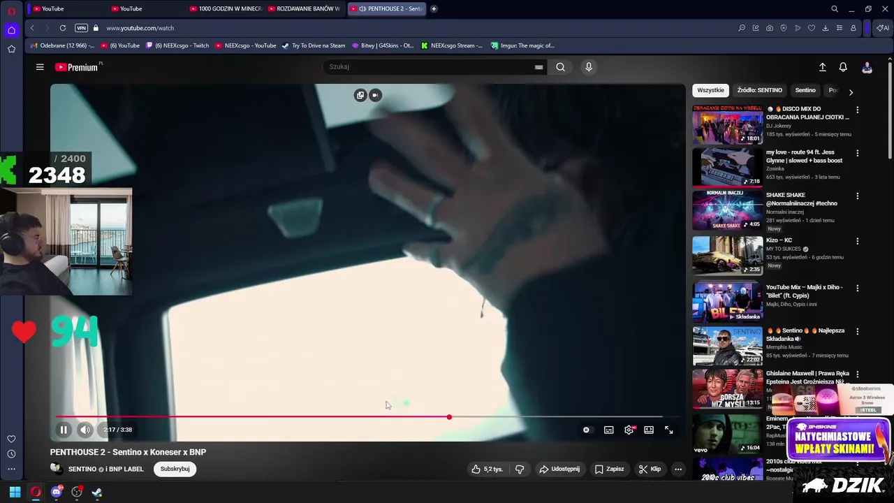Open browser downloads icon
This screenshot has height=503, width=894.
825,28
